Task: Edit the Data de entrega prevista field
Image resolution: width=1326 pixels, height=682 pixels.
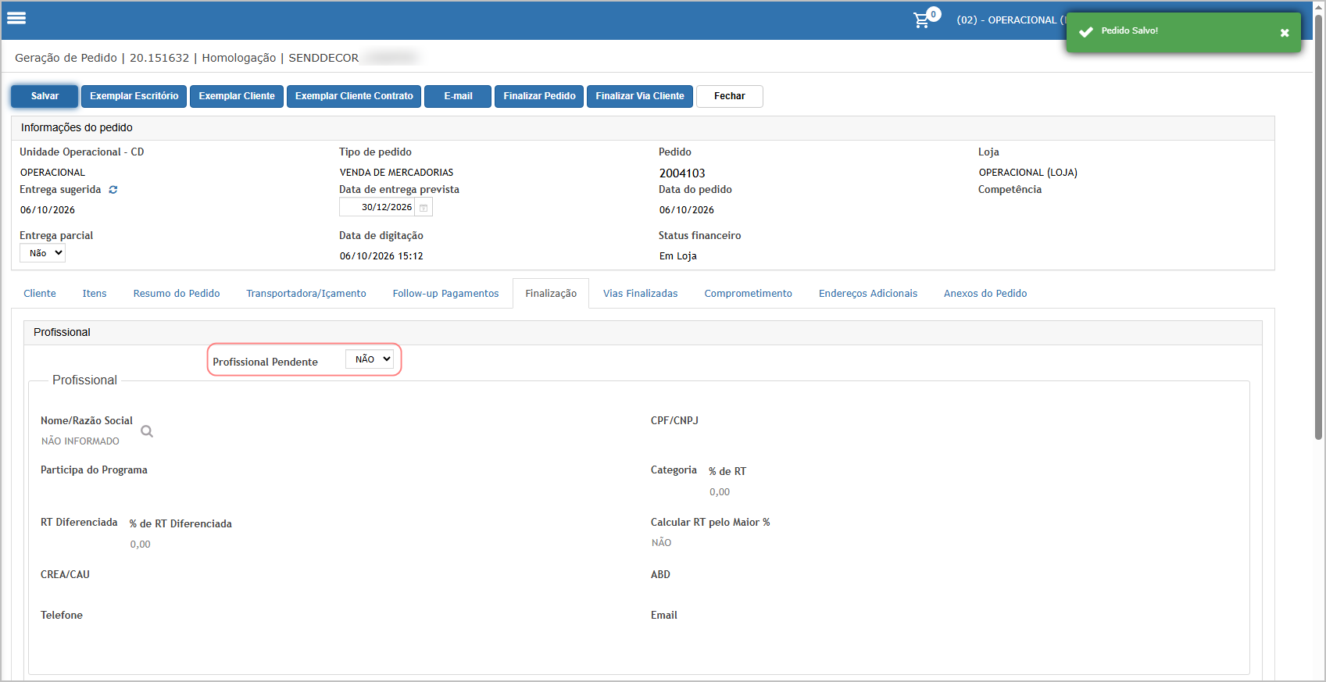Action: (377, 208)
